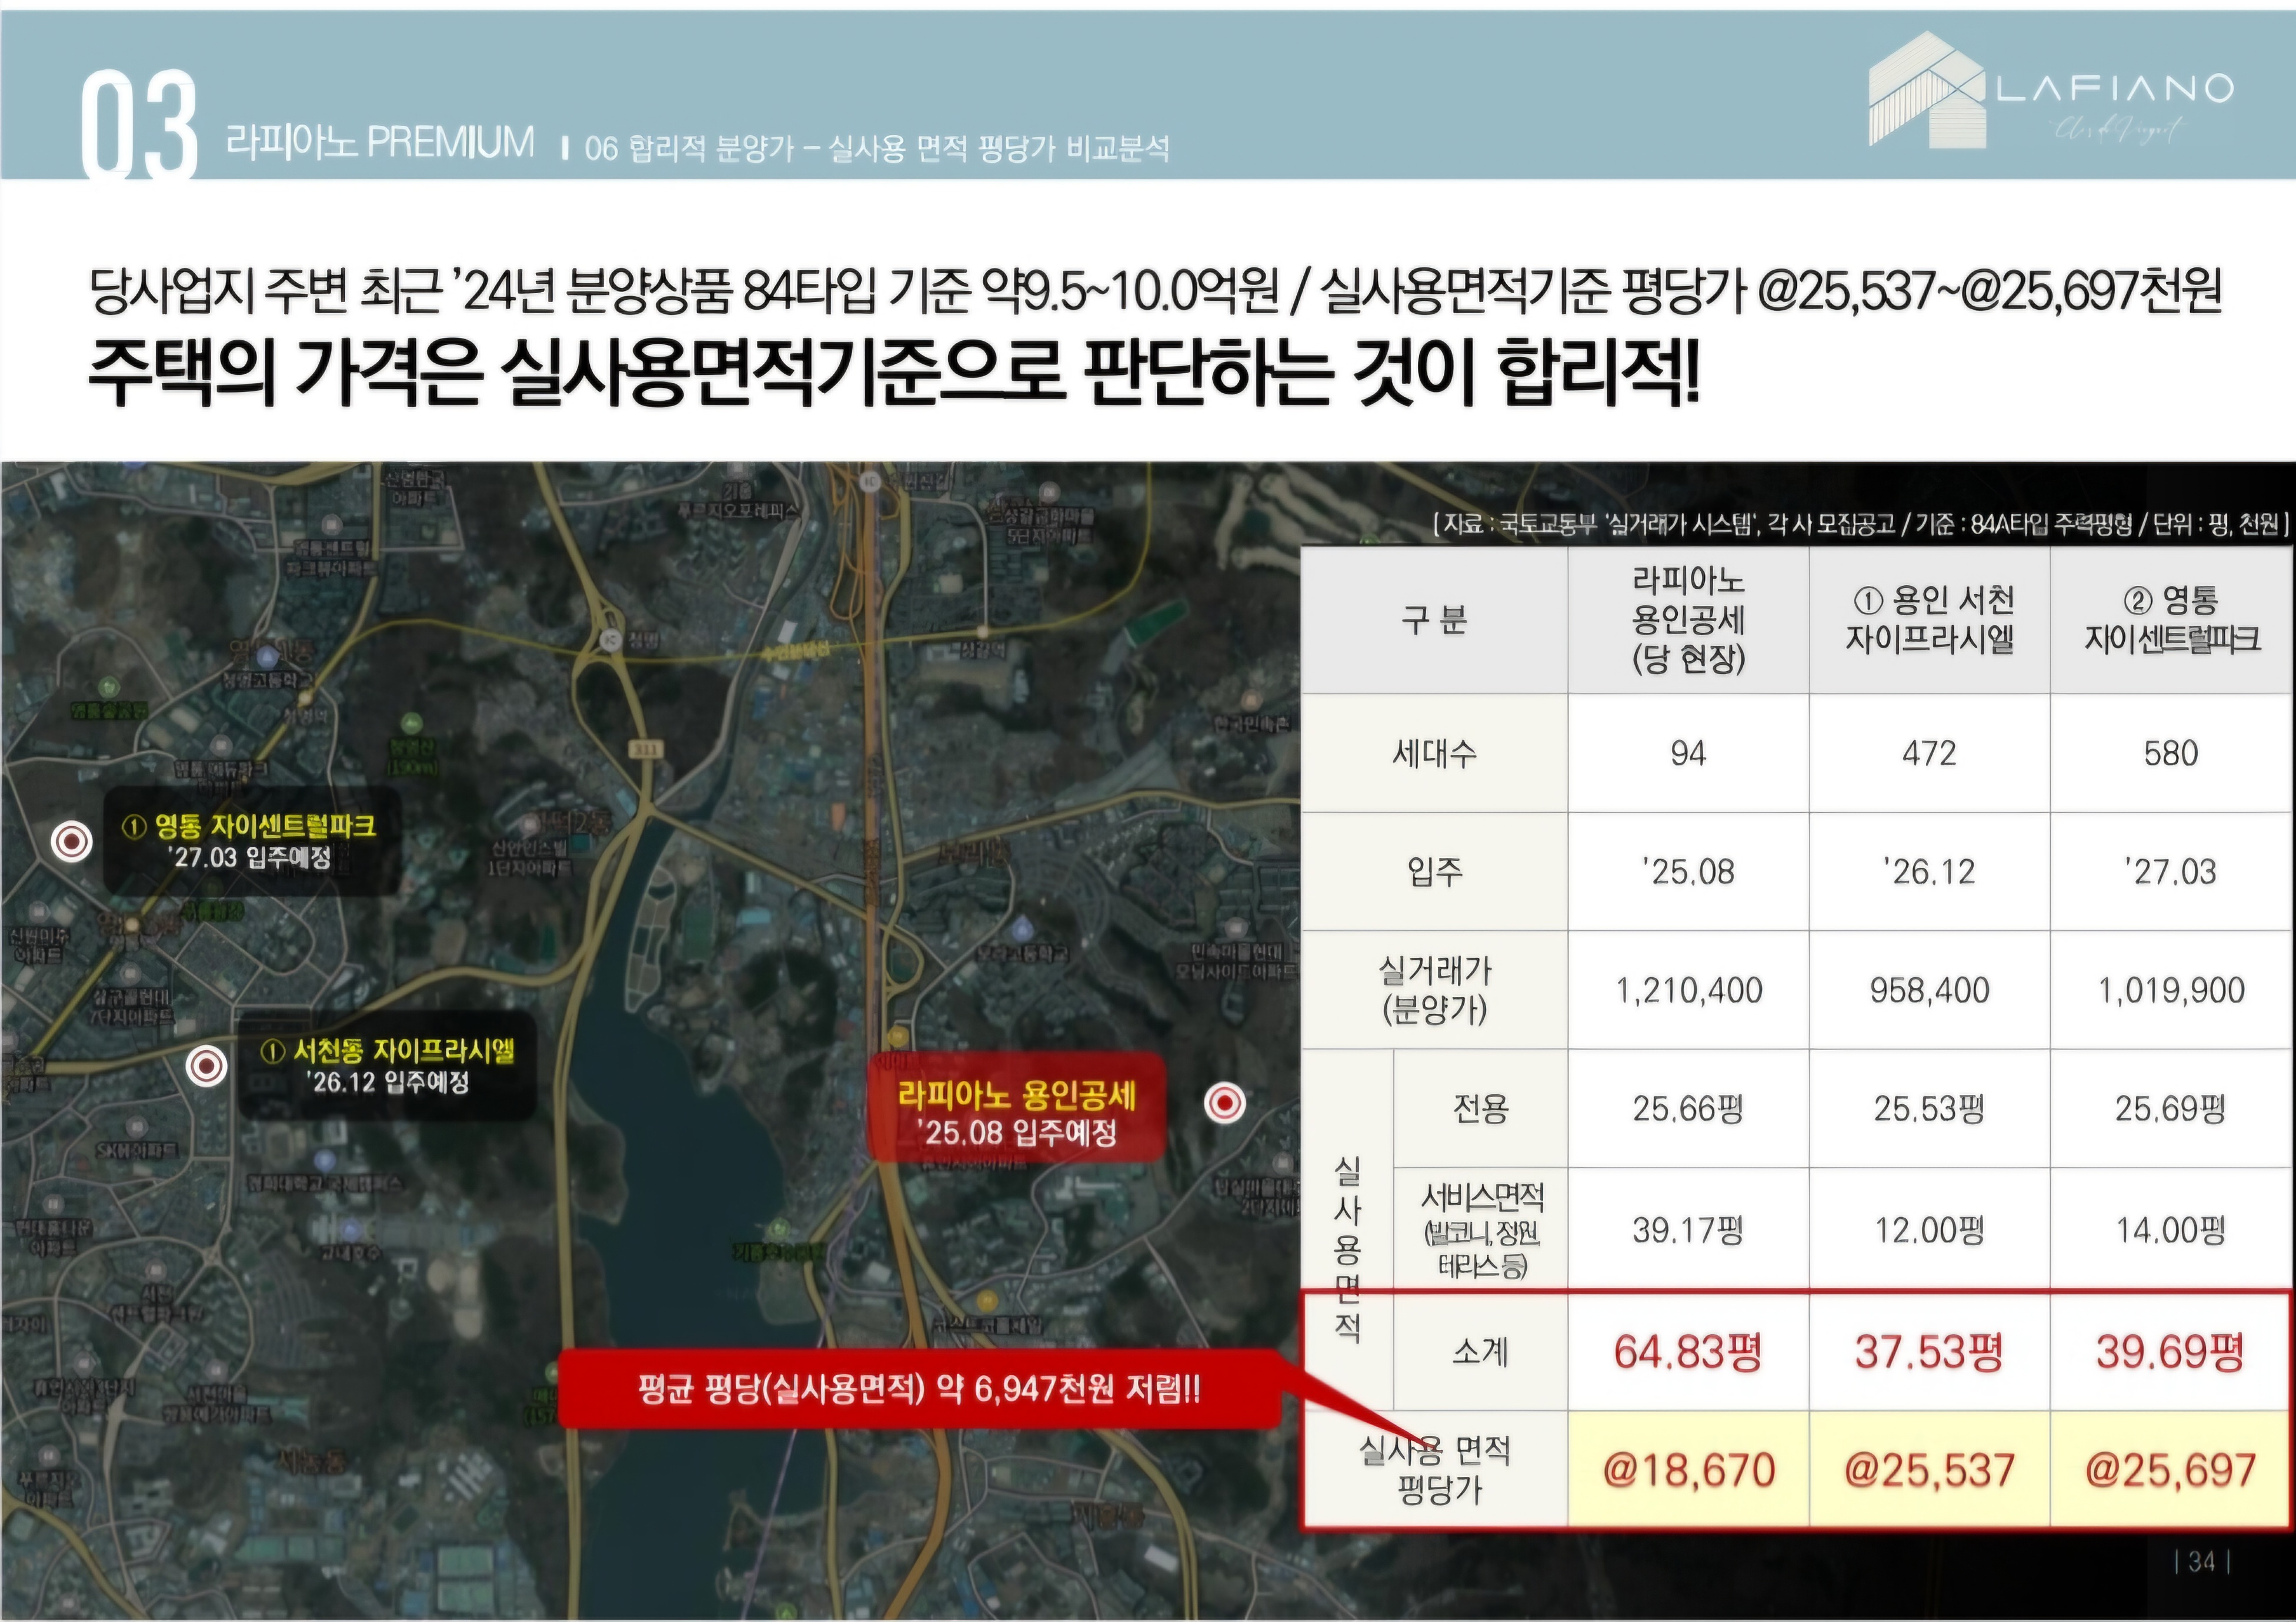Click the table cell 25.66평

pos(1688,1108)
